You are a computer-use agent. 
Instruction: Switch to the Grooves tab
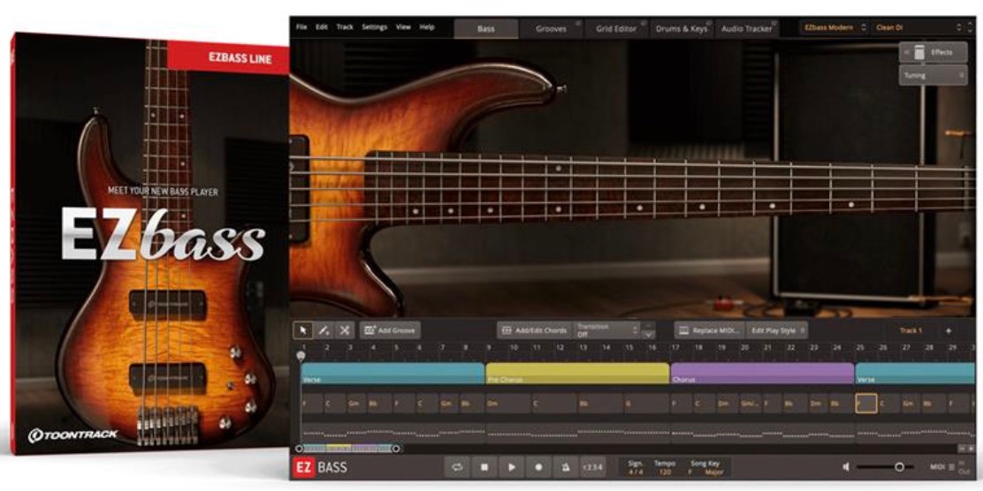click(x=551, y=28)
